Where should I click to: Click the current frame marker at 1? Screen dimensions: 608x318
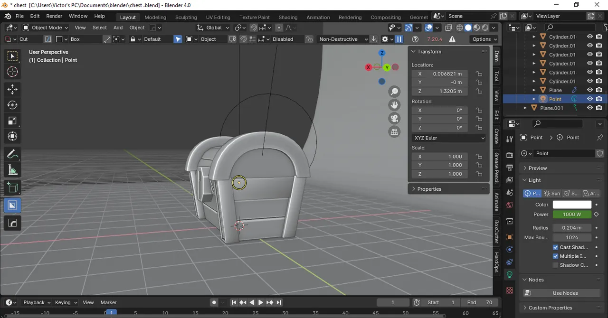111,313
